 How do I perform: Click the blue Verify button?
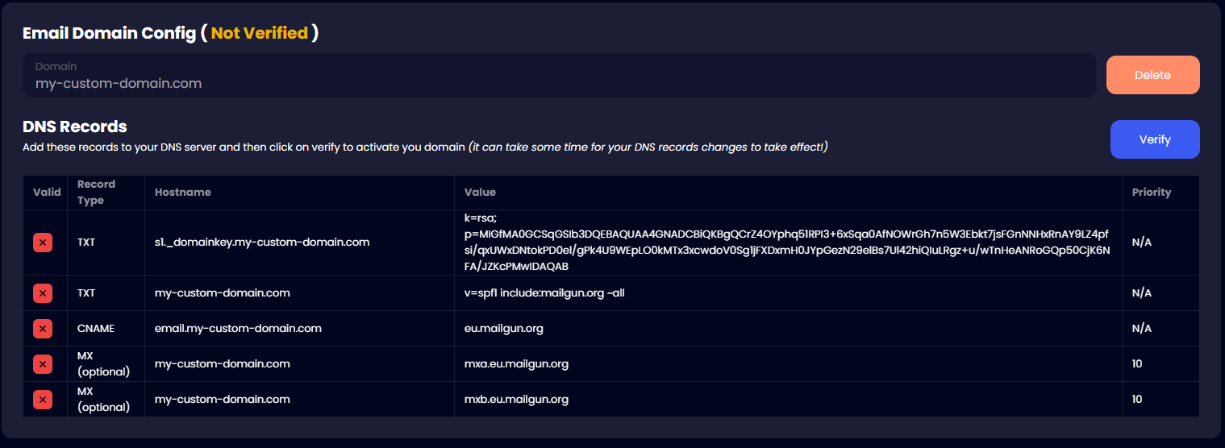point(1154,139)
